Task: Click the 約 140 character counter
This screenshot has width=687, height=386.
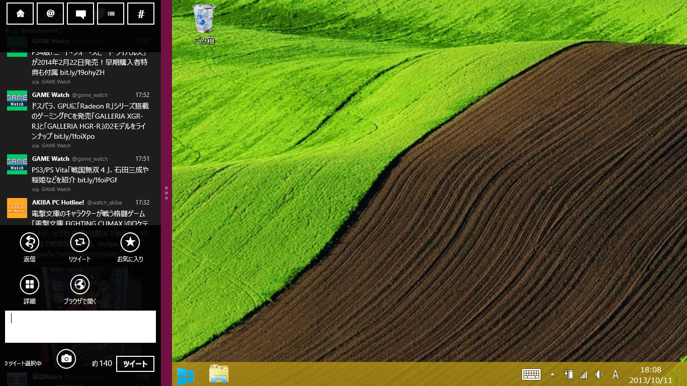Action: (x=102, y=363)
